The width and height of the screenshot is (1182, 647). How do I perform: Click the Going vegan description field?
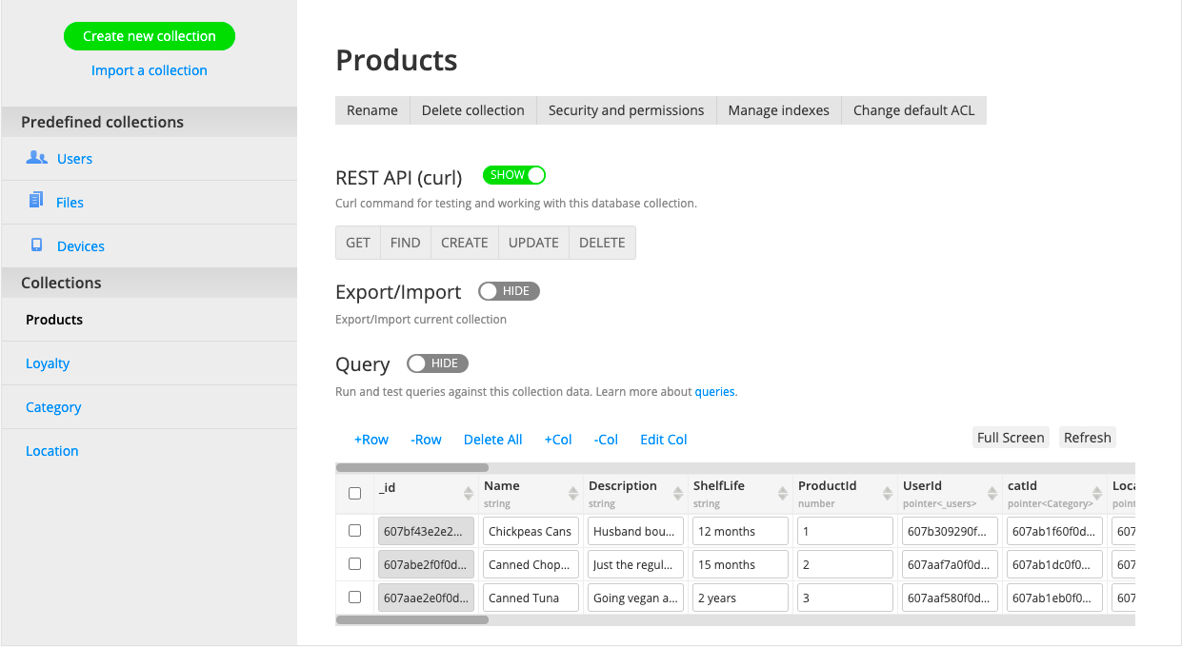636,598
